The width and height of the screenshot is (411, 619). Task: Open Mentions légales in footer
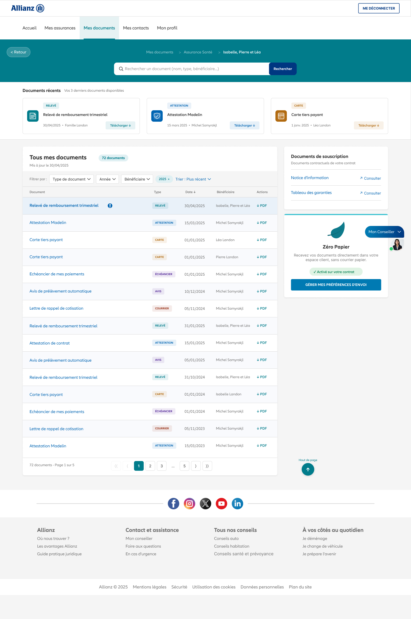[x=150, y=587]
